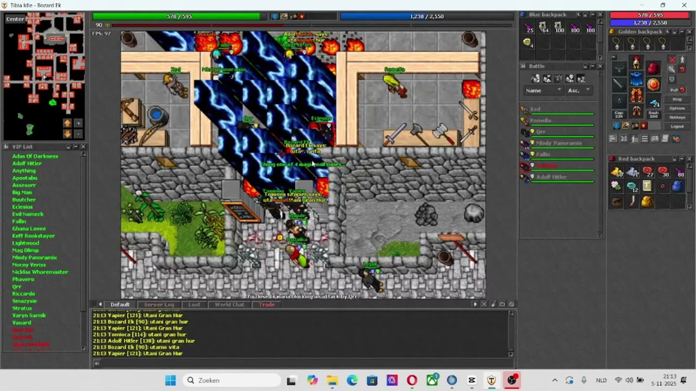
Task: Click the first amulet in the Golden backpack
Action: pos(616,43)
